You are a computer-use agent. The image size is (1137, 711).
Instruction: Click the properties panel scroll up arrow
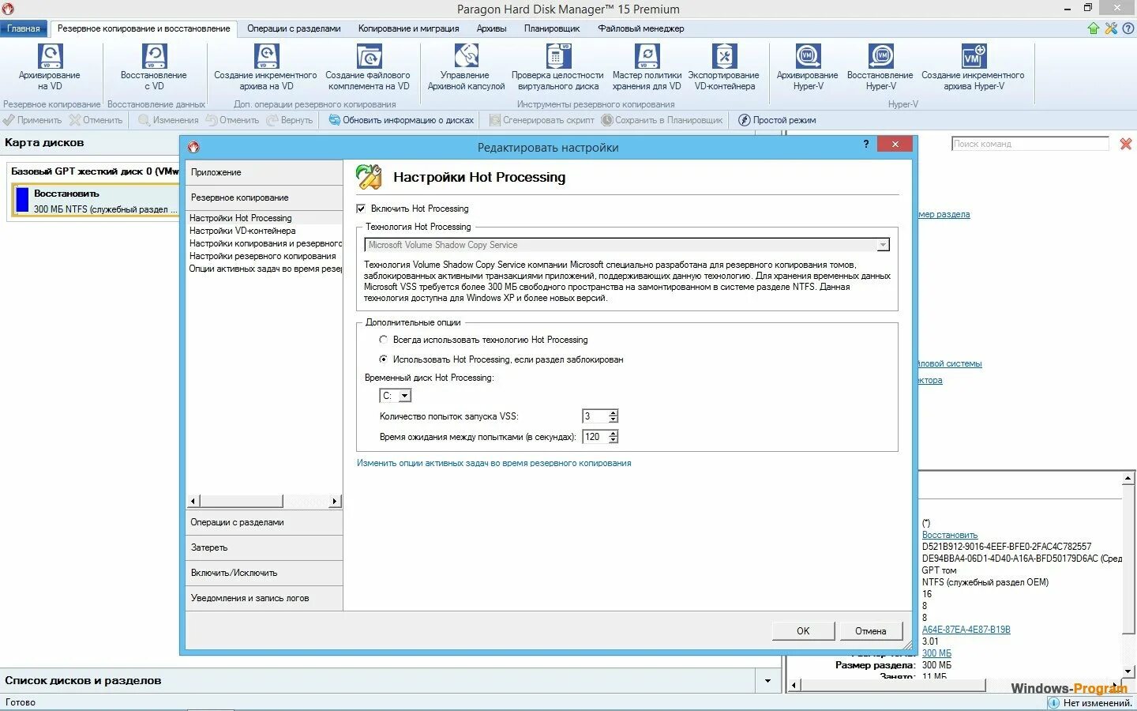point(1128,479)
